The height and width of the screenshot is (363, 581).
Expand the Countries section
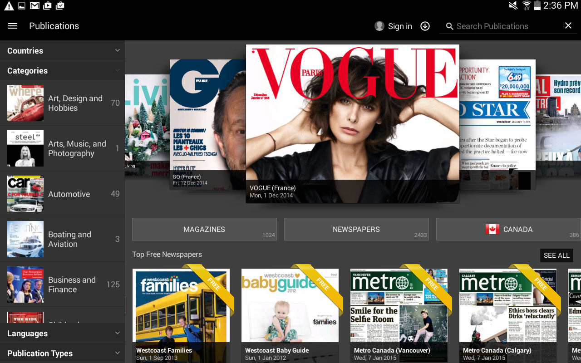[62, 50]
